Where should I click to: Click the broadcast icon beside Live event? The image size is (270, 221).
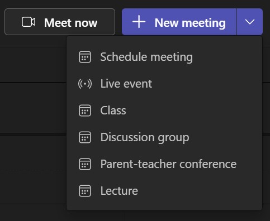(x=85, y=84)
